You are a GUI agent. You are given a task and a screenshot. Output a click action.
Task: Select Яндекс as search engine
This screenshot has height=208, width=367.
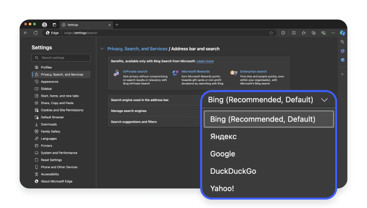coord(269,137)
